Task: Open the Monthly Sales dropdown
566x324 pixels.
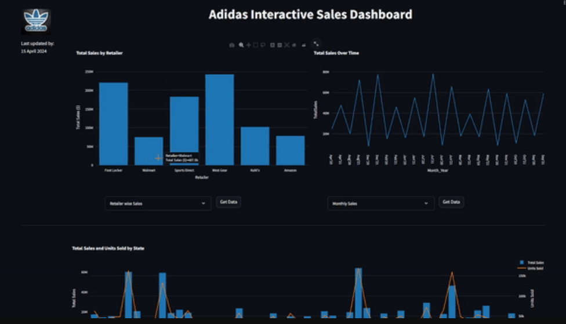Action: (x=380, y=203)
